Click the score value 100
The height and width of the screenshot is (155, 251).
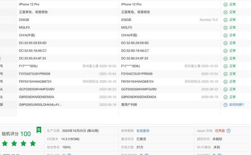click(26, 134)
